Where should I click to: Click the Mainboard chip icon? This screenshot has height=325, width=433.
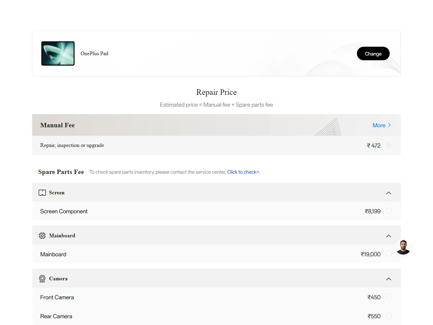[42, 236]
